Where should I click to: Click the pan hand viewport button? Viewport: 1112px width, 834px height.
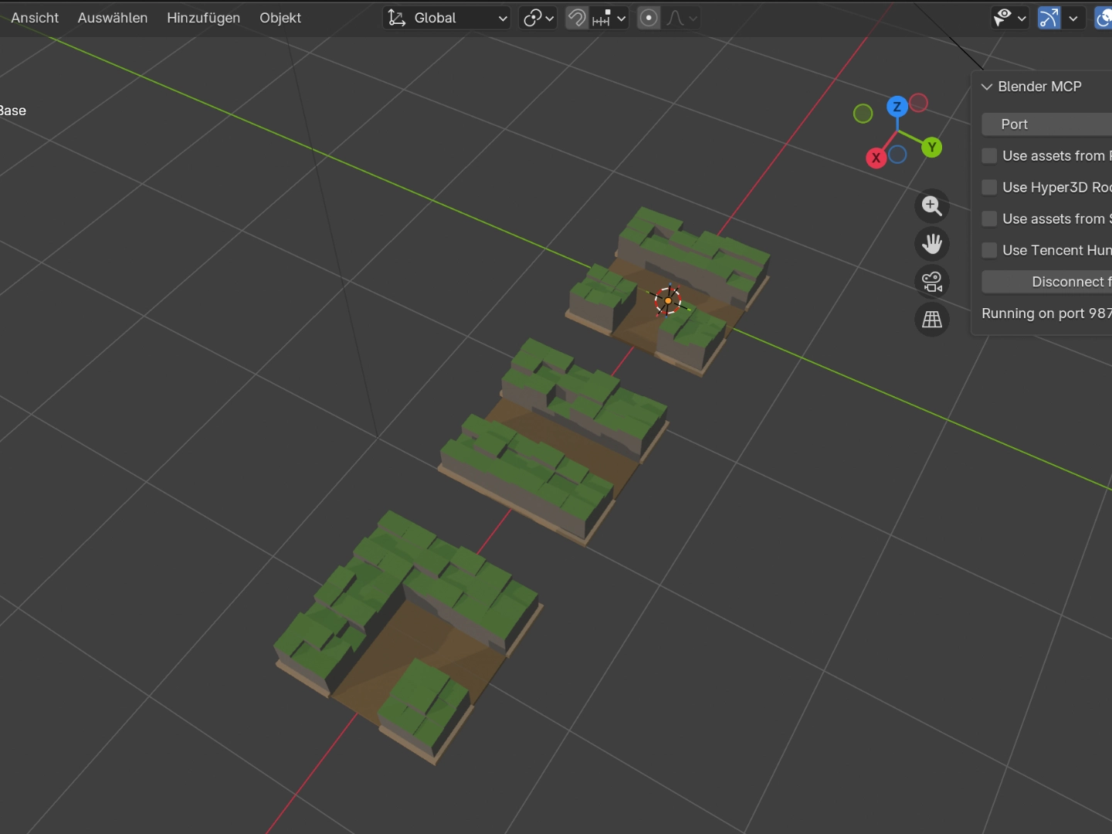[932, 244]
